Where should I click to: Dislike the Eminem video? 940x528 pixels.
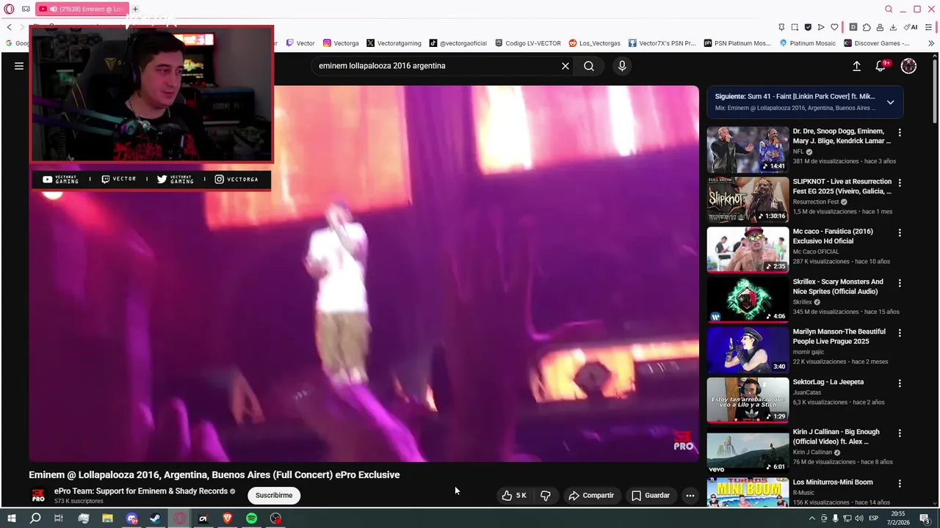pos(546,495)
